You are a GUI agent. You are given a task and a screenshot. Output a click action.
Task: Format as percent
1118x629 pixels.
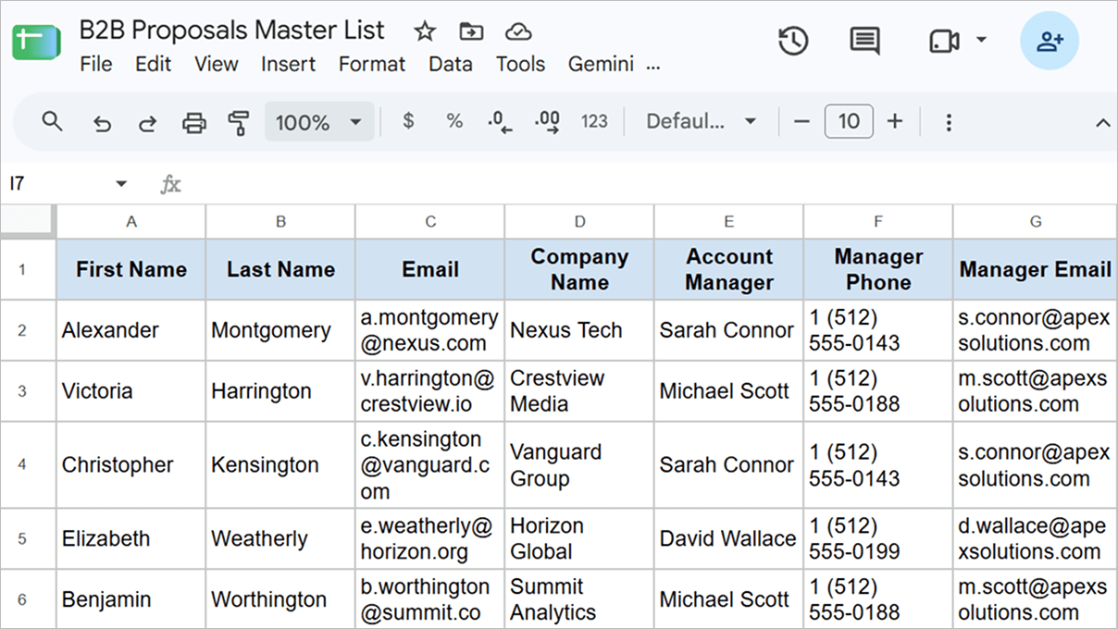pyautogui.click(x=454, y=121)
